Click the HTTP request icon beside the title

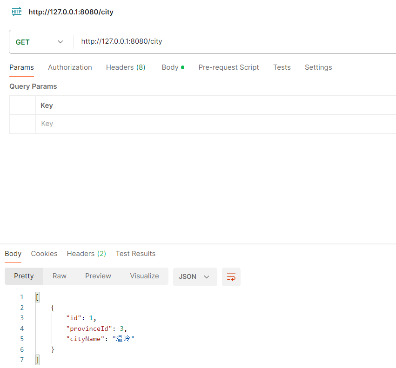pyautogui.click(x=17, y=12)
